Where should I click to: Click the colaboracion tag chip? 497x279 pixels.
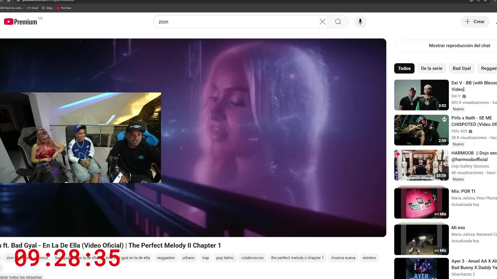pyautogui.click(x=252, y=258)
